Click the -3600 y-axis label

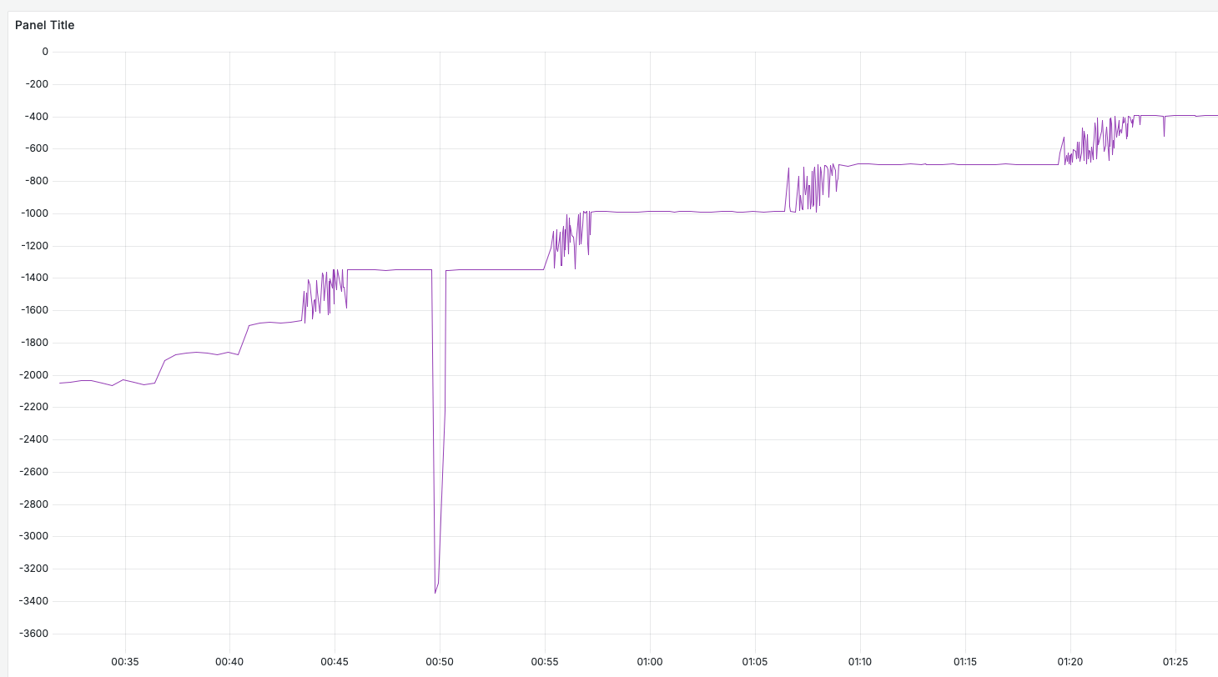point(34,634)
